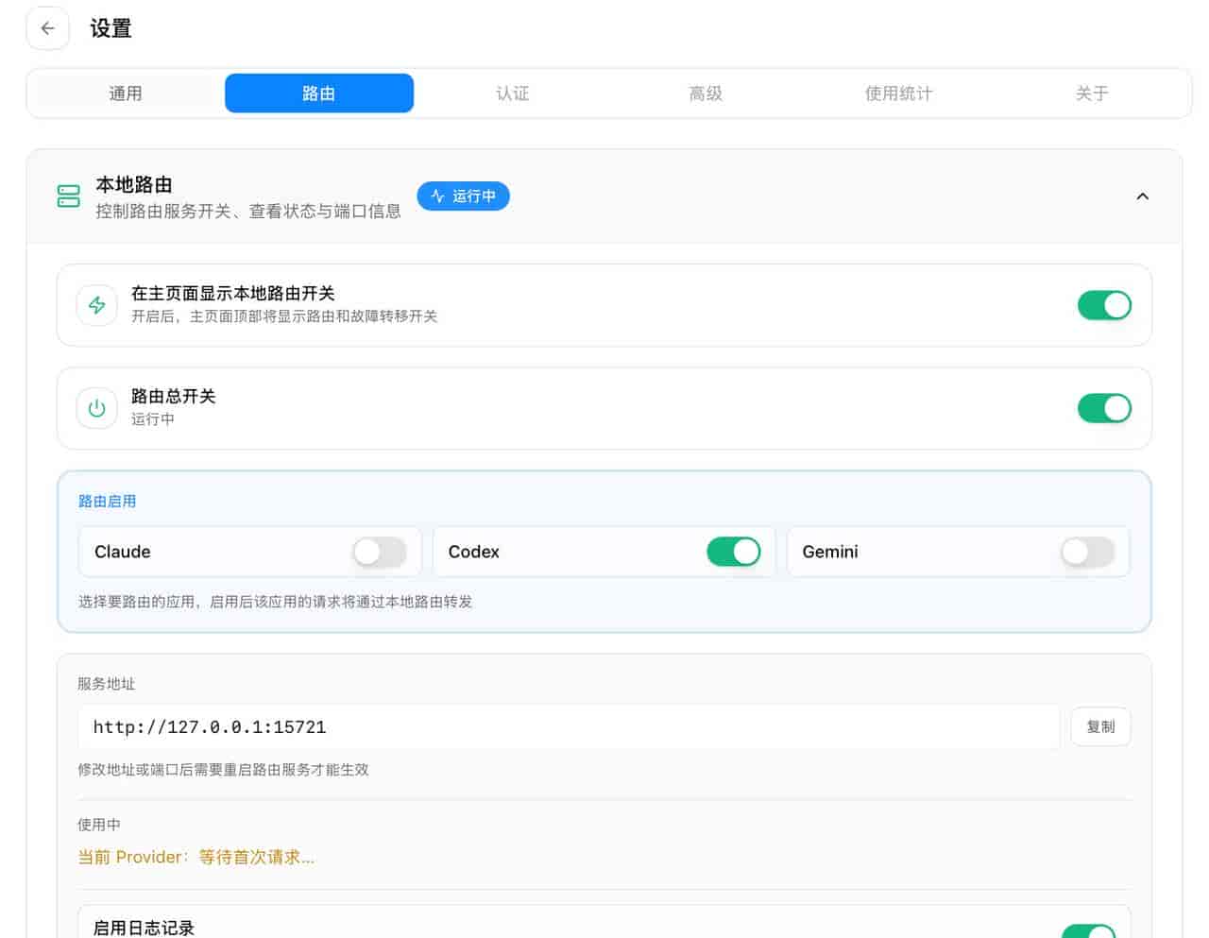Click 控制路由服务开关、查看状态与端口信息 description
The height and width of the screenshot is (938, 1209).
pyautogui.click(x=248, y=211)
